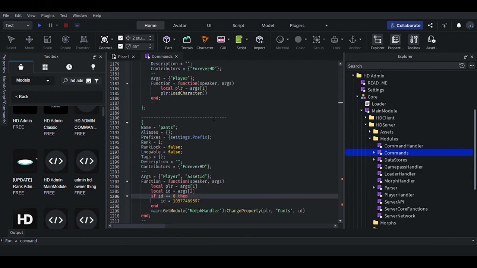Viewport: 477px width, 268px height.
Task: Open the Output panel
Action: point(16,233)
